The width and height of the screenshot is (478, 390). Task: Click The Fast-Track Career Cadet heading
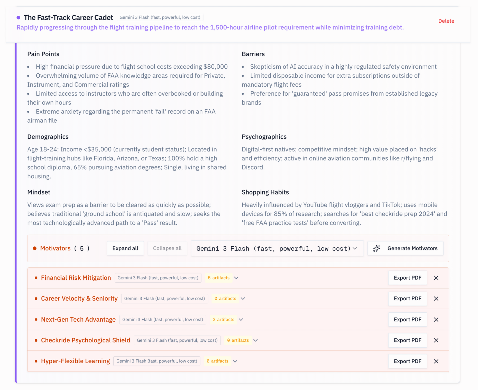pos(68,18)
